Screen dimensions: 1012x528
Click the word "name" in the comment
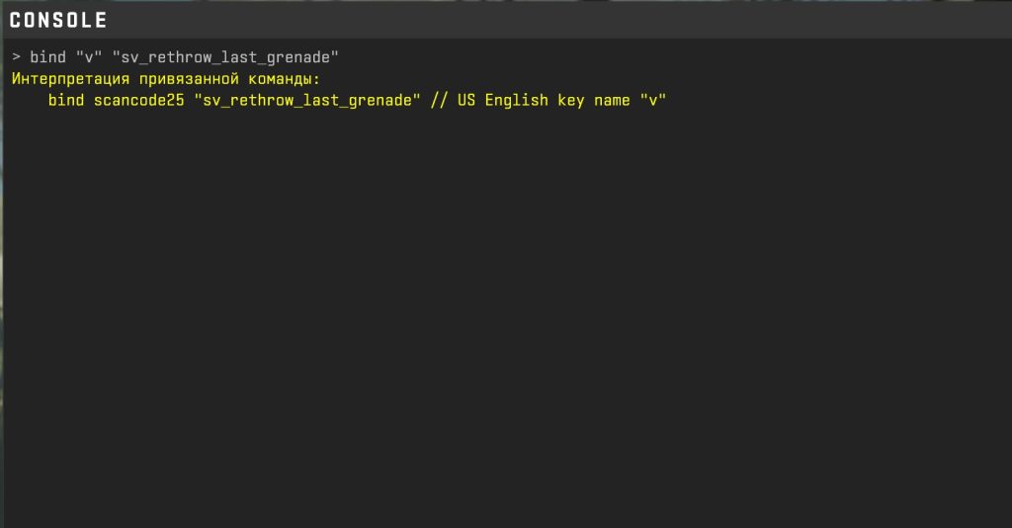pos(612,101)
